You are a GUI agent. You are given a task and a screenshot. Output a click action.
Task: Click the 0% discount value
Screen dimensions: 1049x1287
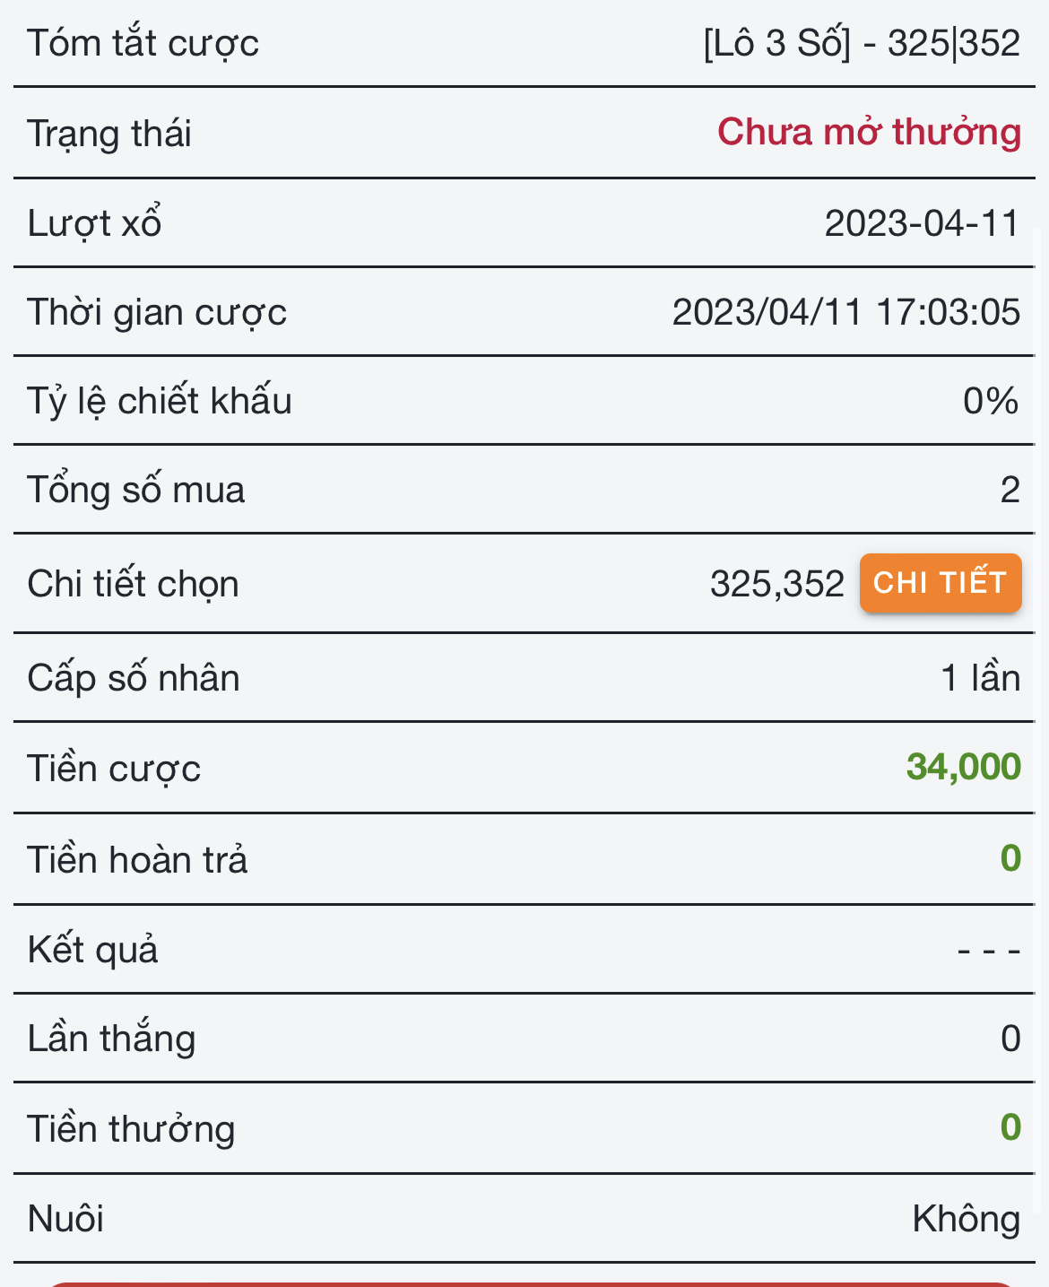(x=990, y=401)
